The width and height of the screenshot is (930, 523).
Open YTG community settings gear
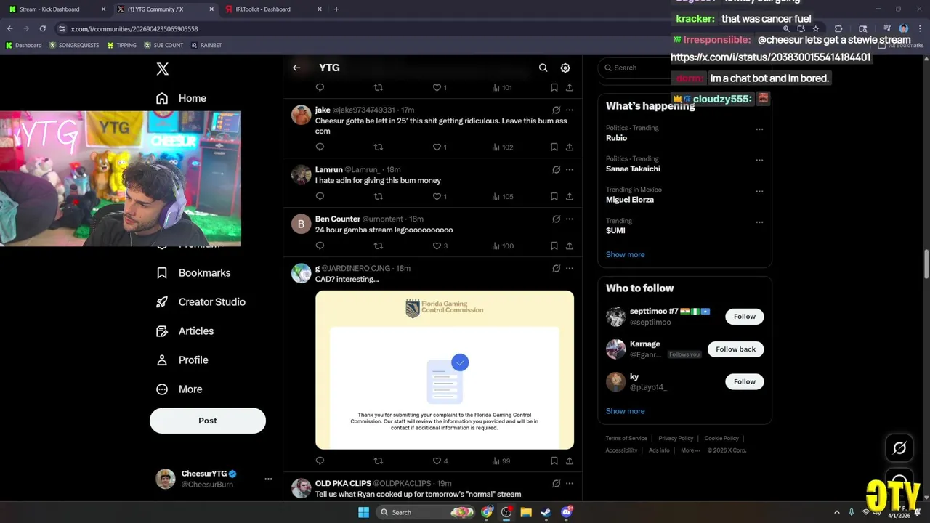coord(565,68)
